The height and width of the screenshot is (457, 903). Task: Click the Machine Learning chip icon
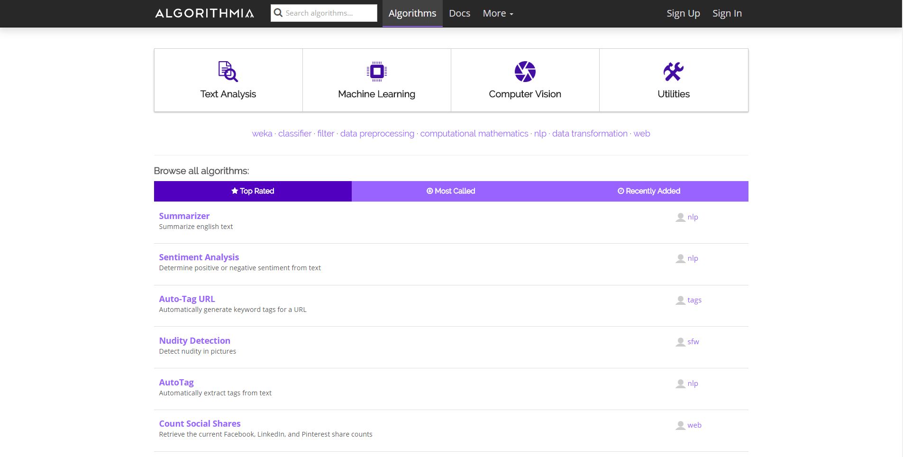tap(376, 71)
